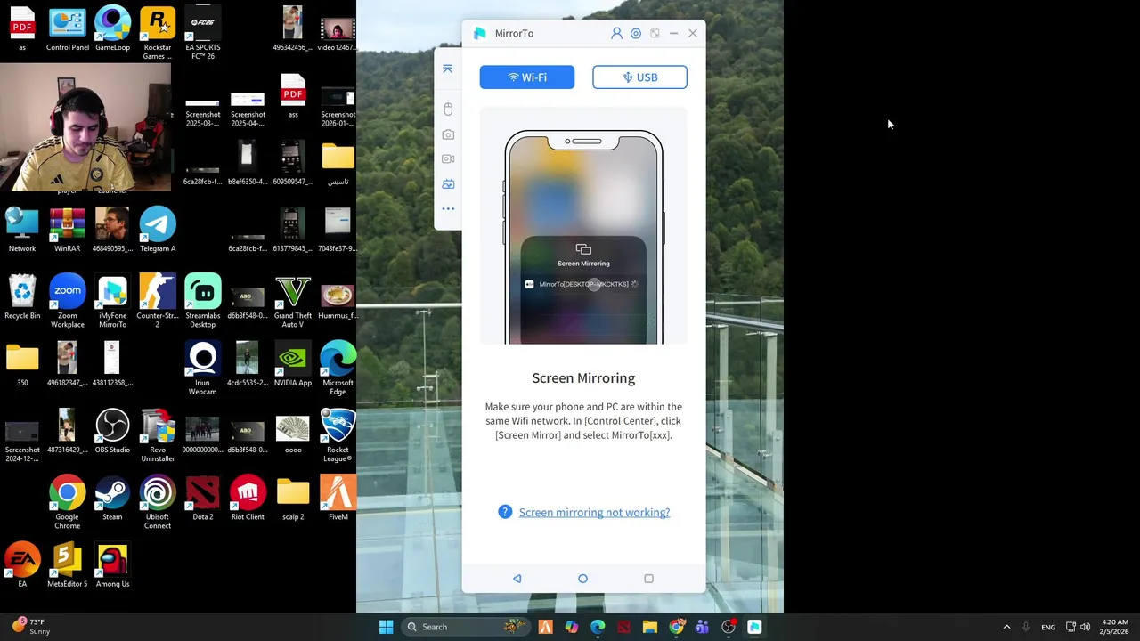
Task: Open Revo Uninstaller desktop icon
Action: 158,436
